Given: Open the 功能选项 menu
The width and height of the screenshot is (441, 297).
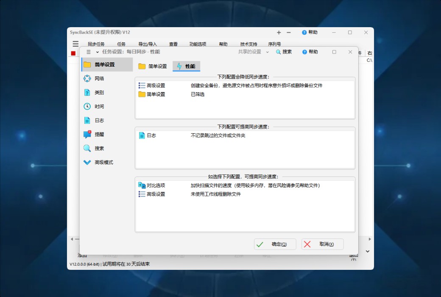Looking at the screenshot, I should point(197,44).
